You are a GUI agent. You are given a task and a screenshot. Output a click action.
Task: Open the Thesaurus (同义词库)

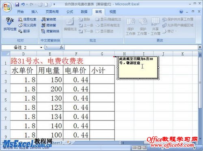pos(27,25)
